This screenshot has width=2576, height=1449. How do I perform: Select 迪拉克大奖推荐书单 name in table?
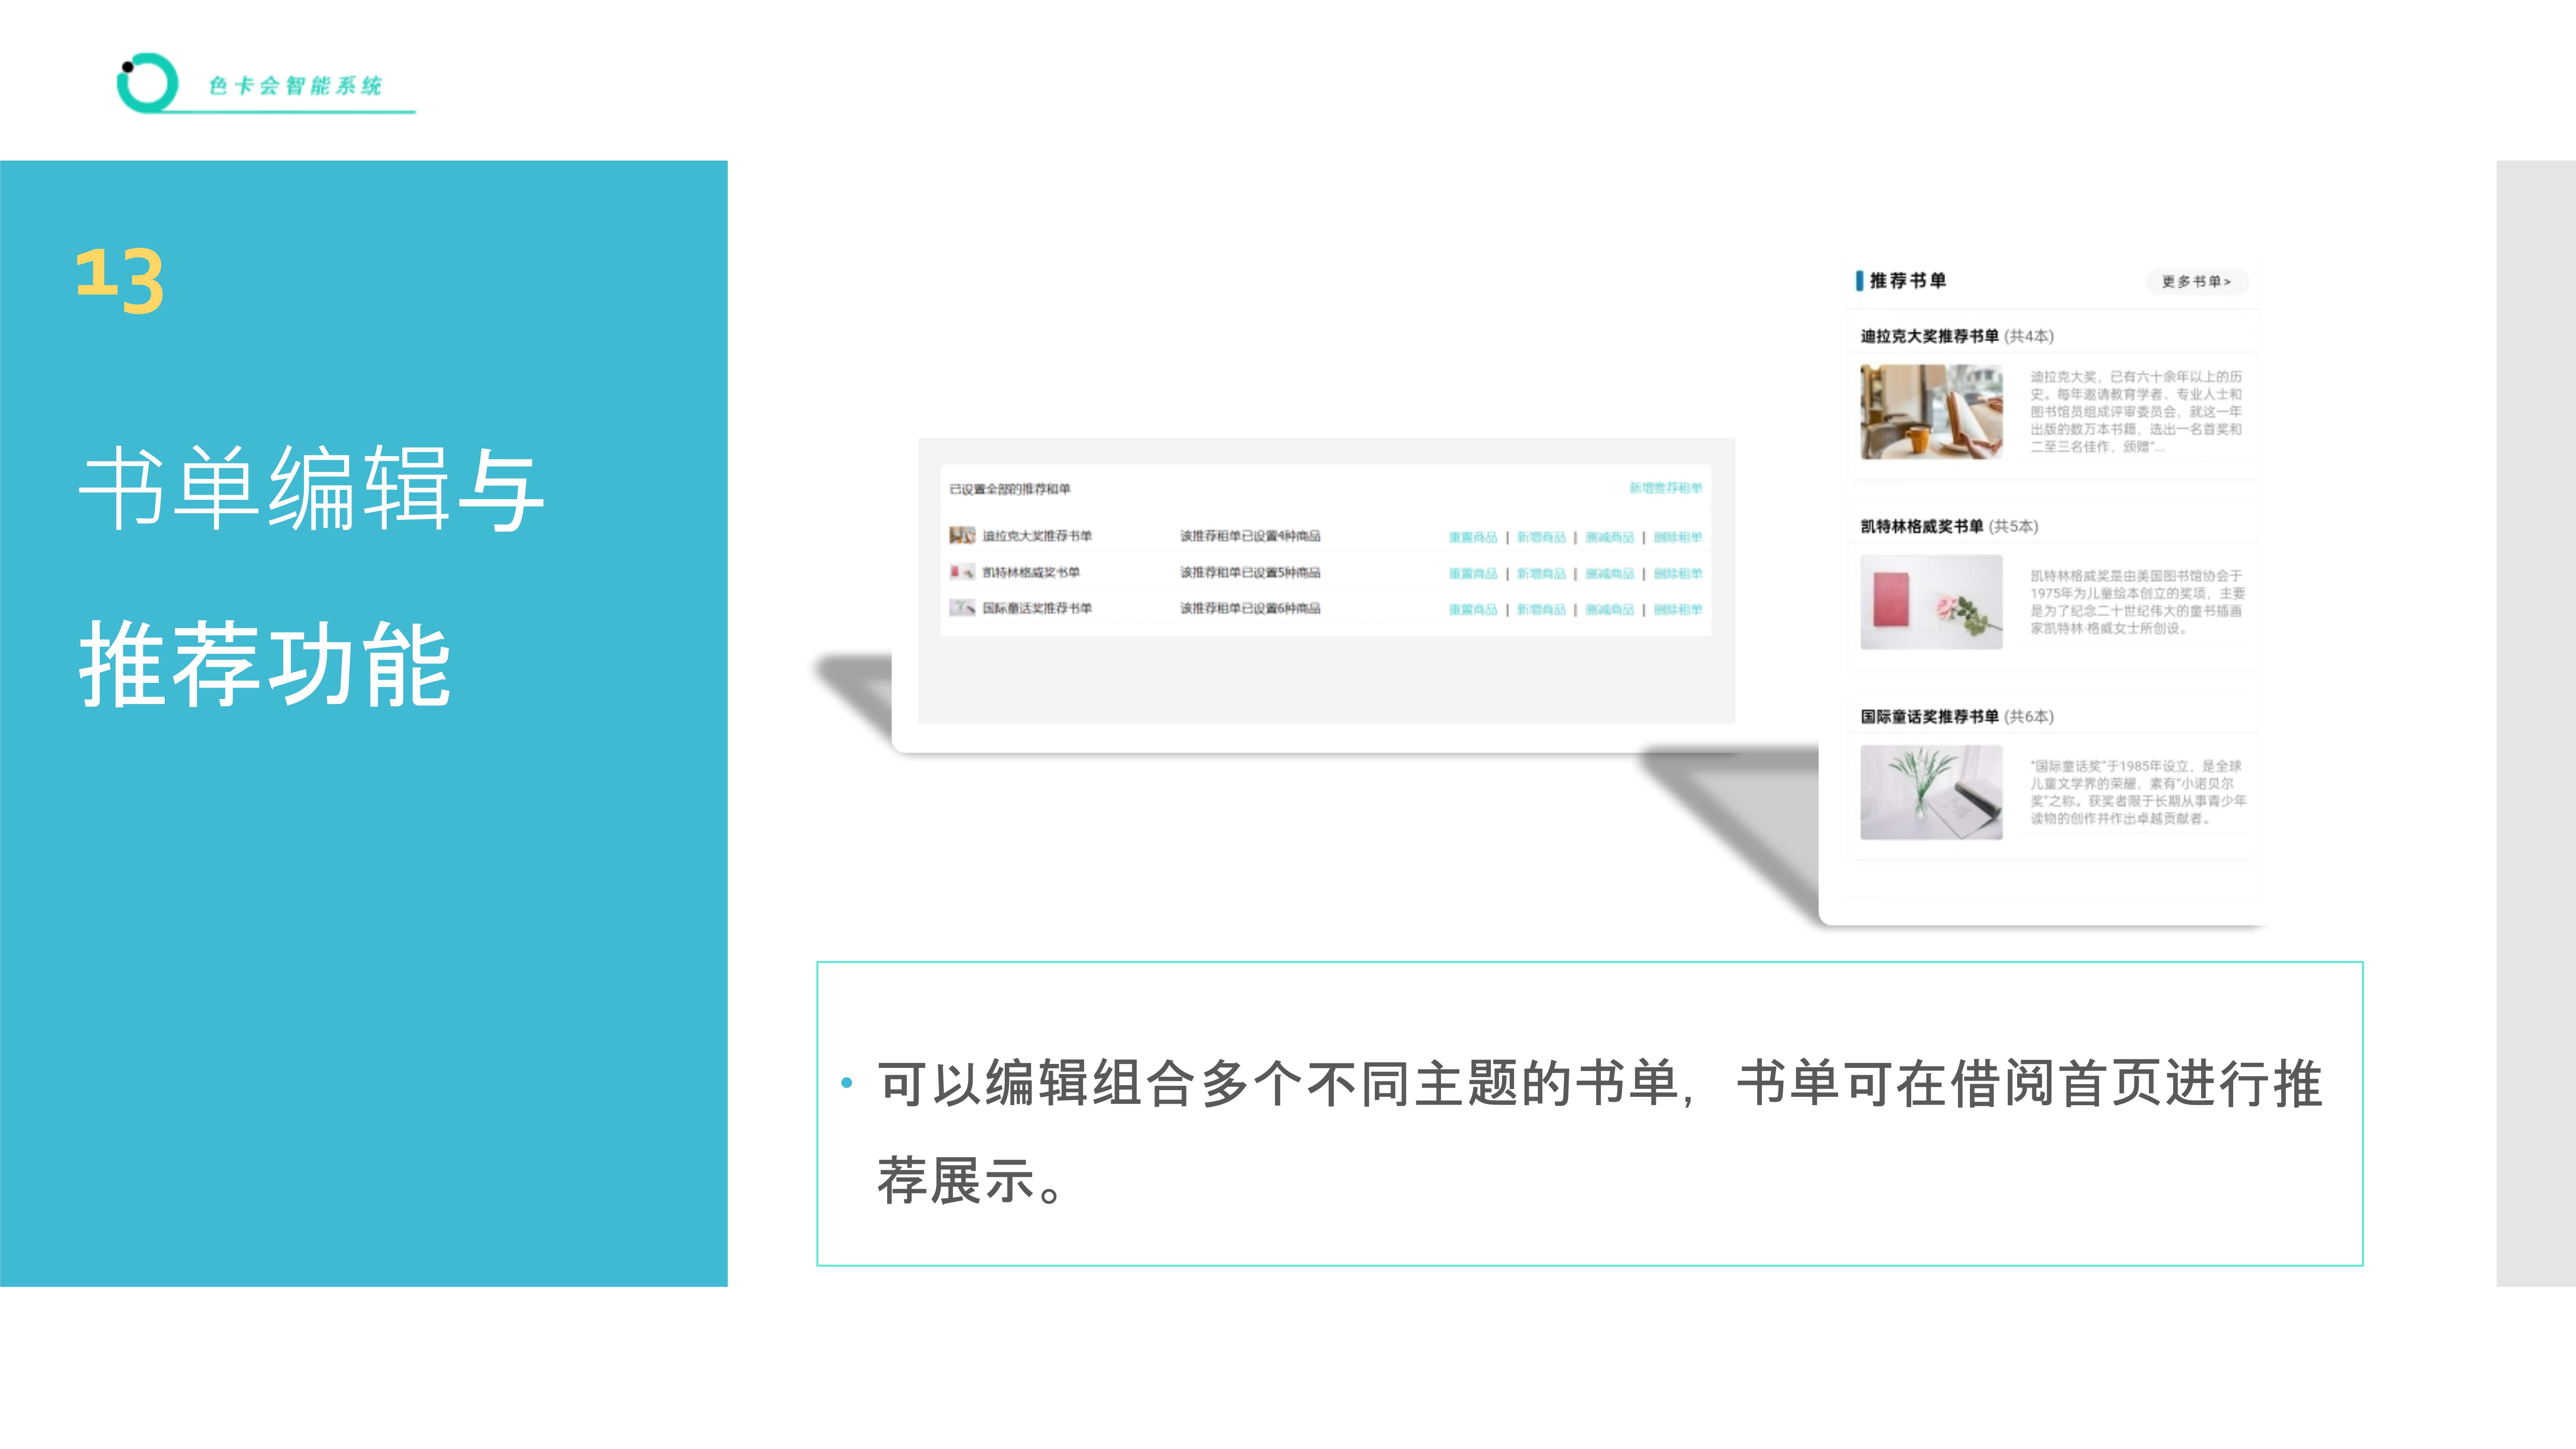1037,536
